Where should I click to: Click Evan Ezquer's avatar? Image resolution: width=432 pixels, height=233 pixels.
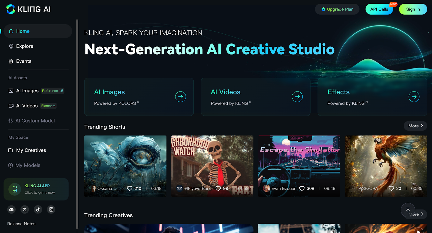click(266, 188)
